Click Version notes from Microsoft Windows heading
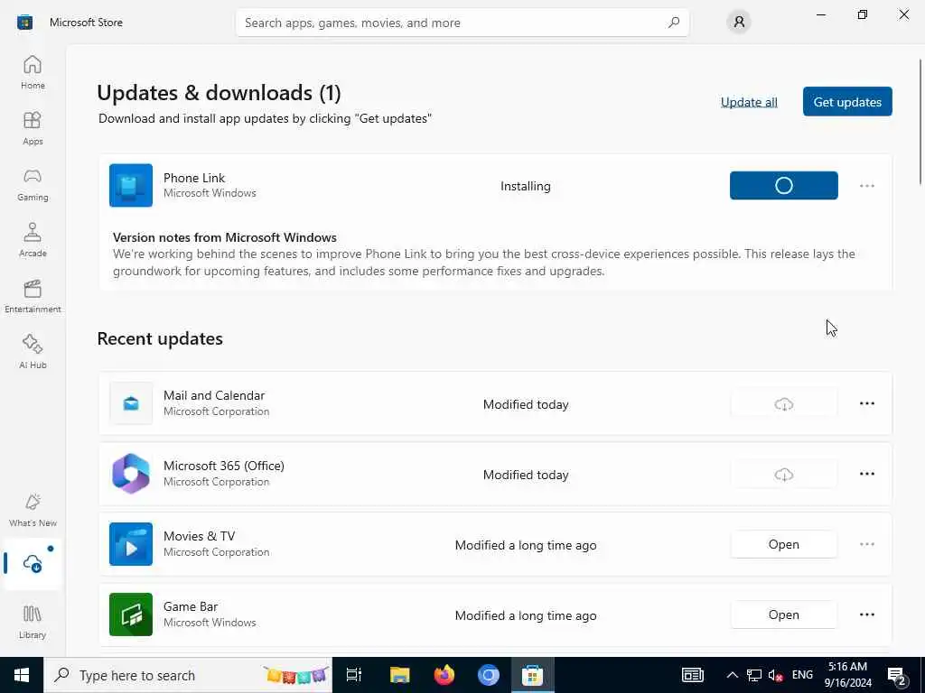Screen dimensions: 925x693 click(225, 237)
